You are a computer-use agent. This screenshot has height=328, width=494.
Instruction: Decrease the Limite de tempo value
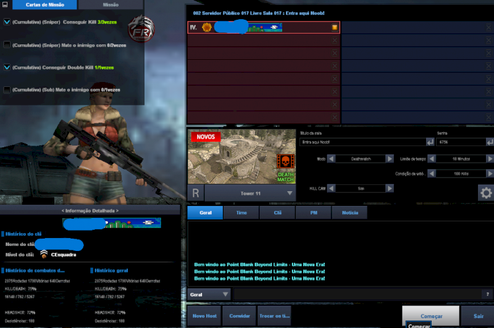[432, 159]
